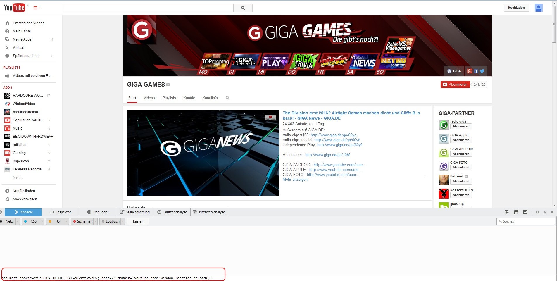Click the breathecarolina channel thumbnail icon
This screenshot has width=559, height=281.
tap(7, 112)
